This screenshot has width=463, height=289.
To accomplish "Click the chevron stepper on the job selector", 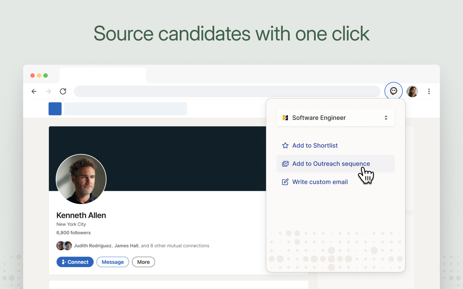I will tap(386, 117).
